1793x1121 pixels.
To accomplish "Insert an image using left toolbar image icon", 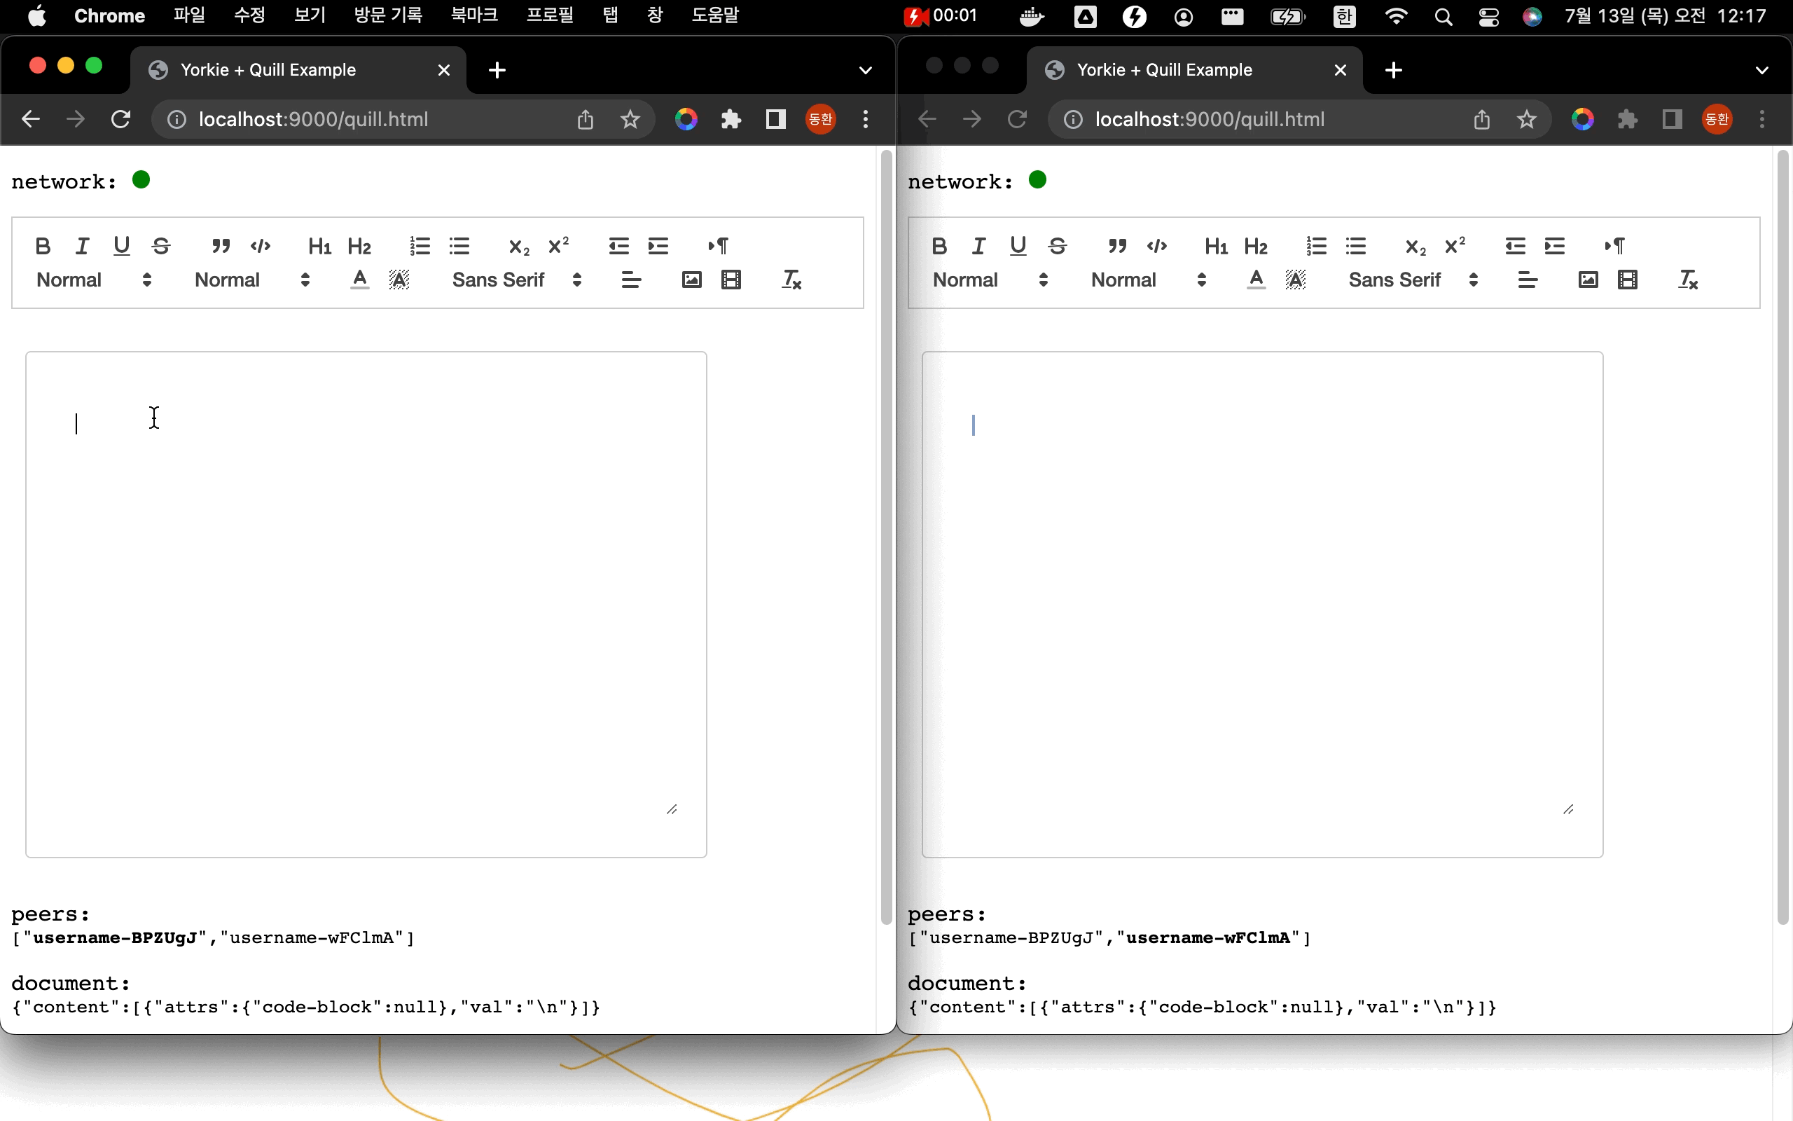I will point(691,280).
